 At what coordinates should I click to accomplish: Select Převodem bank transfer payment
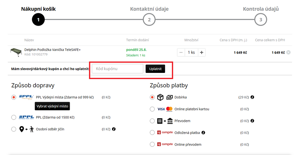pyautogui.click(x=152, y=121)
